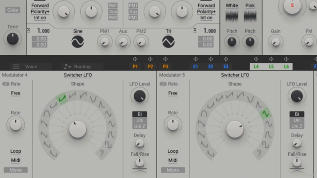Select the Sine waveform icon

pyautogui.click(x=78, y=42)
